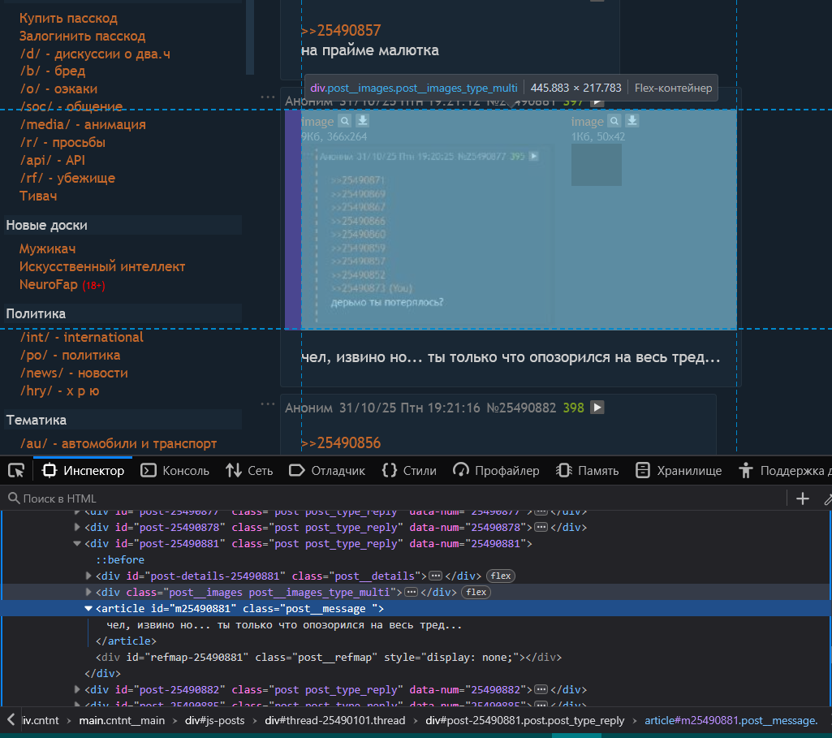Toggle flex badge on post__details div
Viewport: 832px width, 738px height.
point(501,576)
